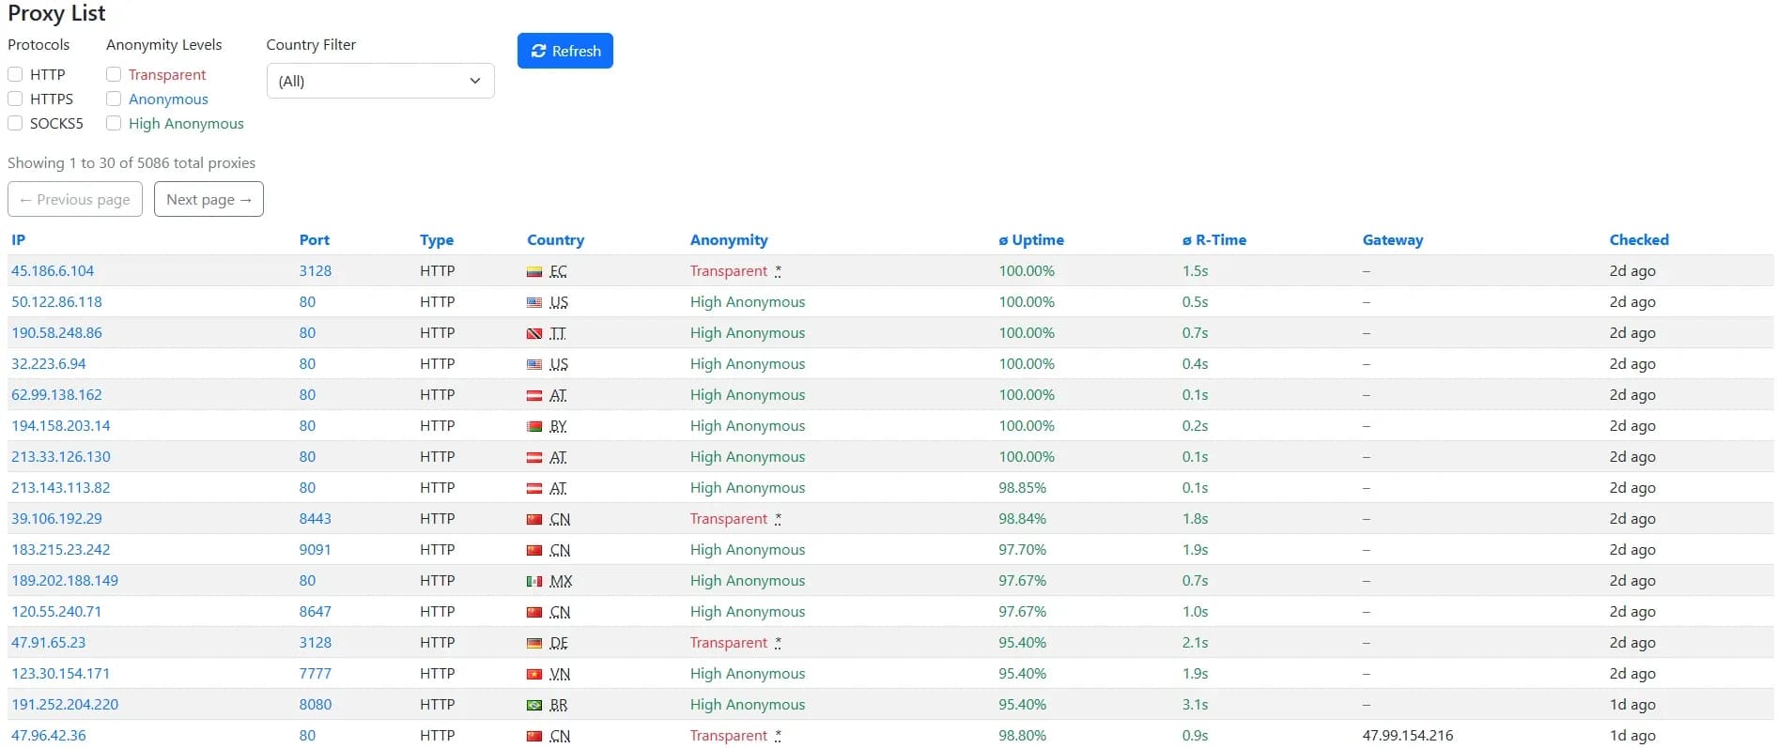
Task: Click the Belarus flag icon for 194.158.203.14
Action: pyautogui.click(x=534, y=427)
